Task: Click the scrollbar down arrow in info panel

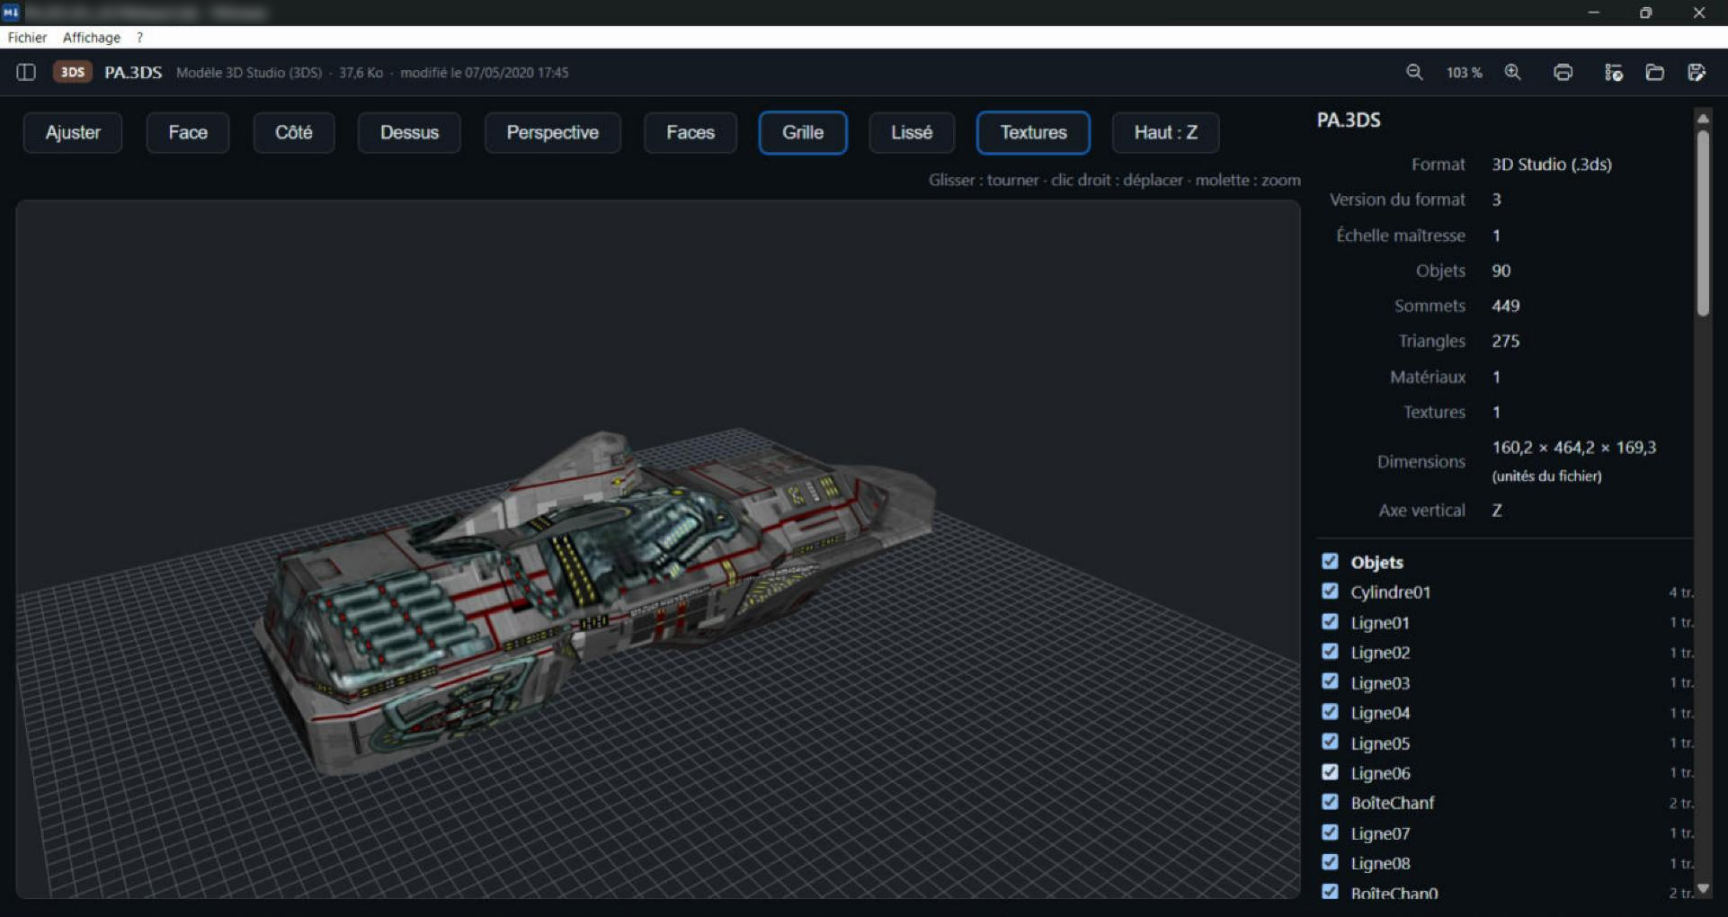Action: pyautogui.click(x=1702, y=889)
